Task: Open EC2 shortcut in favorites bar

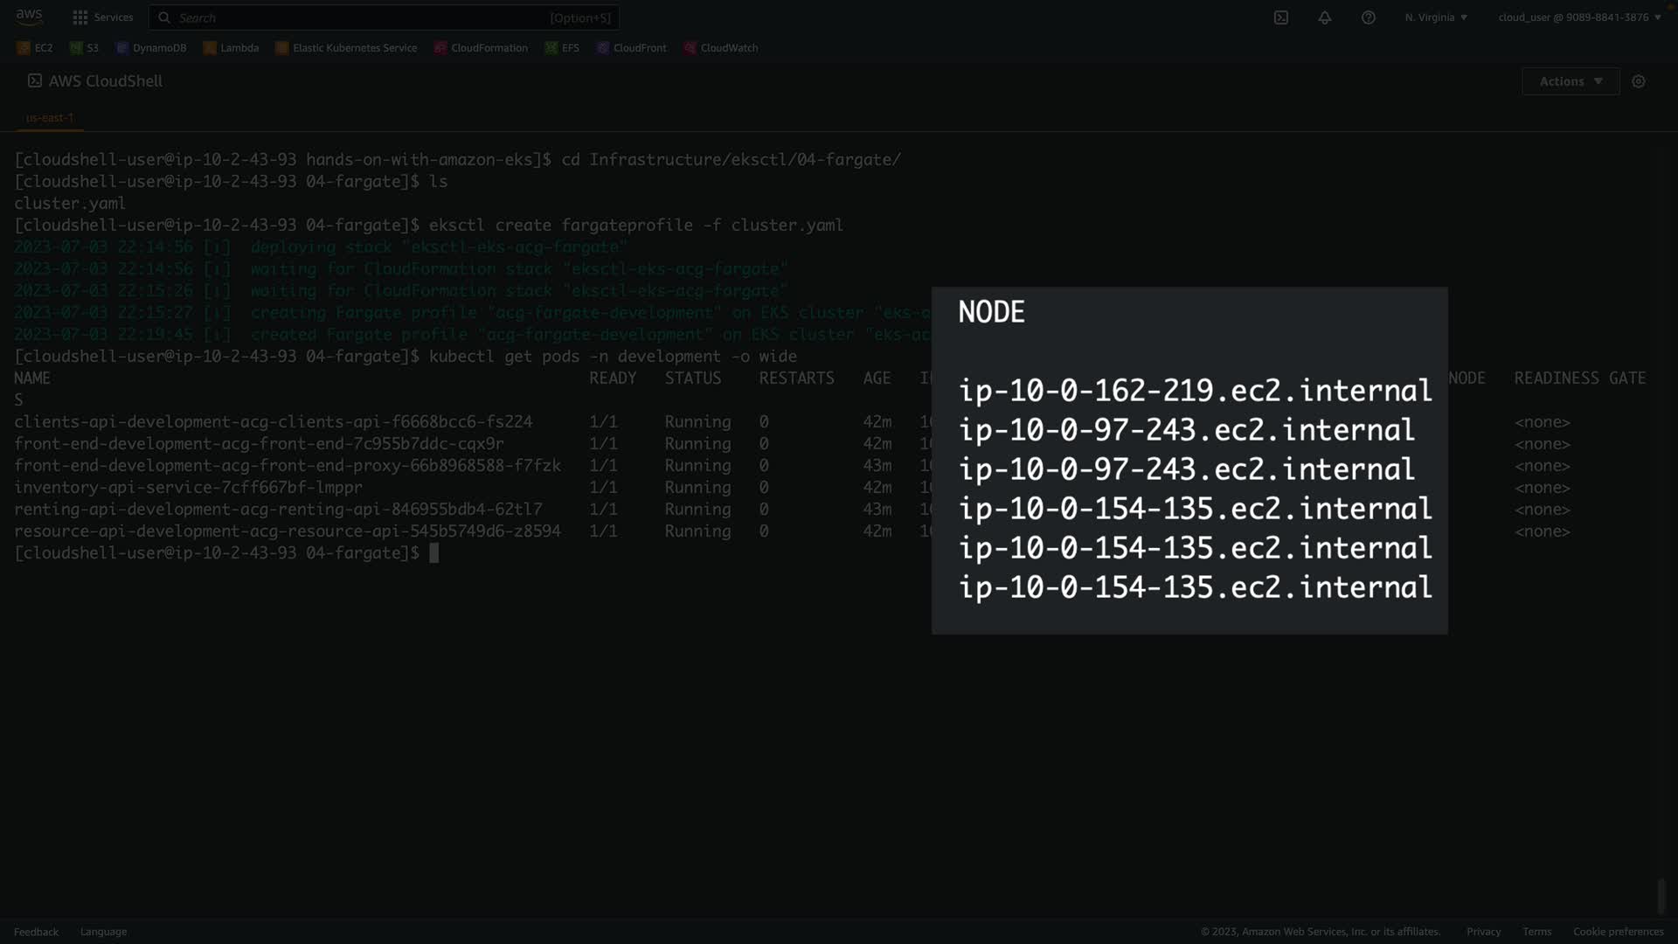Action: click(x=35, y=48)
